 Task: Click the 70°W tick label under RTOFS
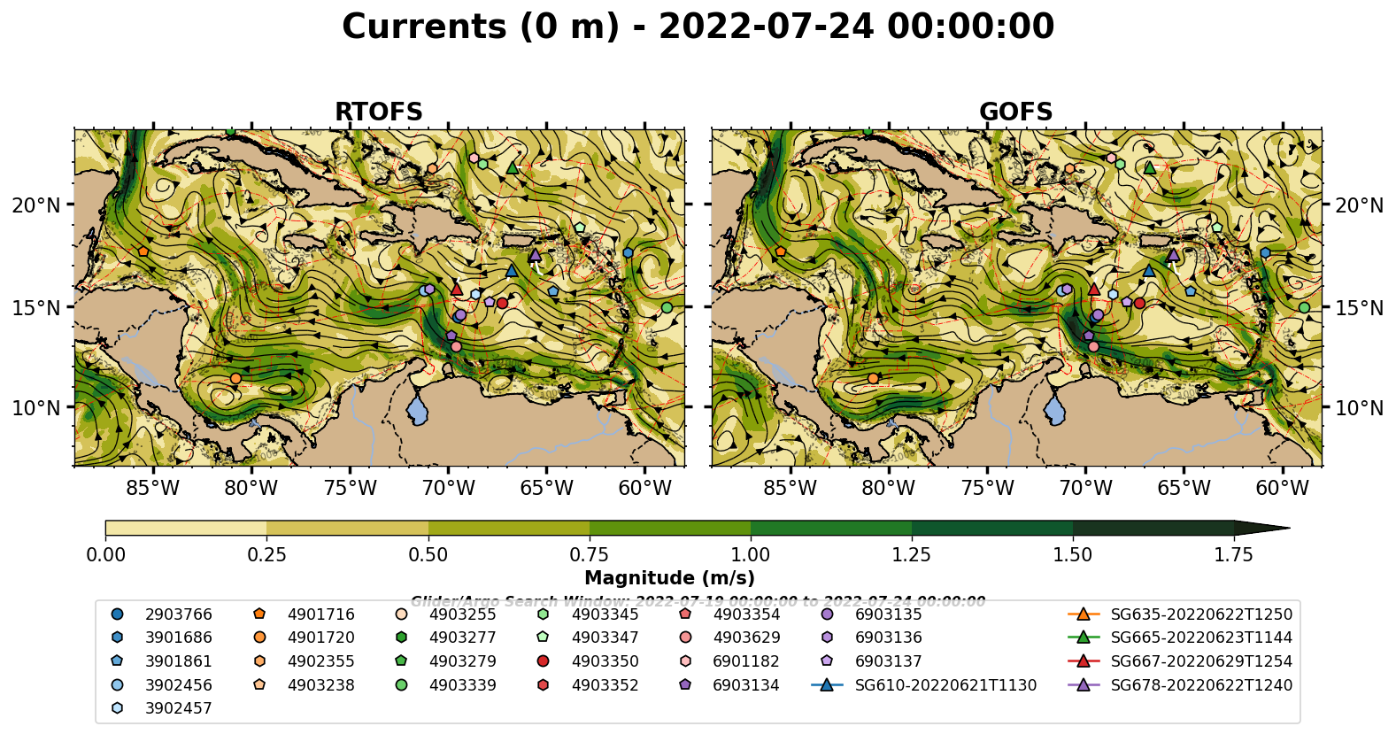click(x=448, y=488)
